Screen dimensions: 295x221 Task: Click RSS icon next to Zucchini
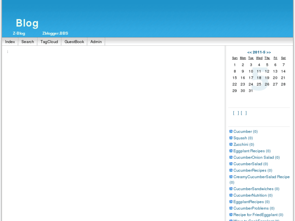(x=231, y=144)
